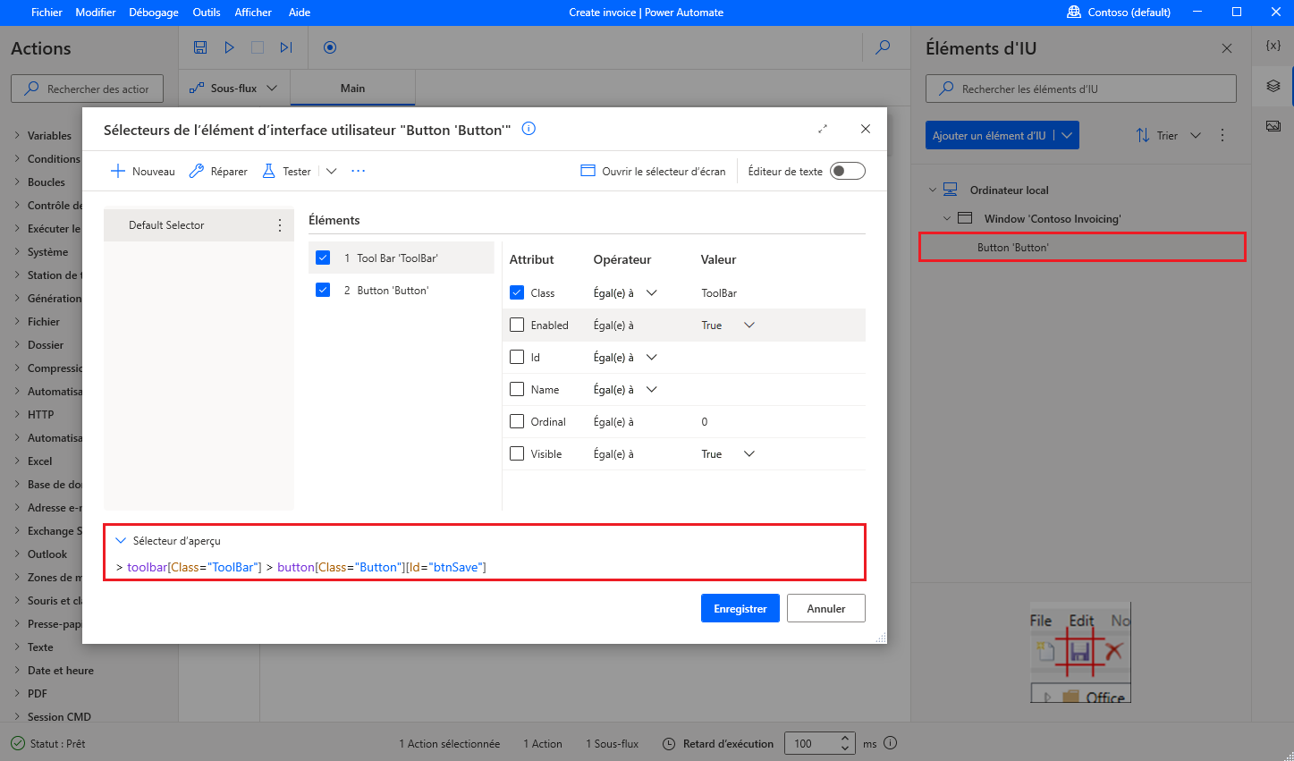The width and height of the screenshot is (1294, 761).
Task: Check the Visible attribute checkbox
Action: click(517, 453)
